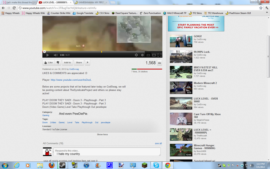Click the Watch Later clock icon
270x169 pixels.
[143, 55]
